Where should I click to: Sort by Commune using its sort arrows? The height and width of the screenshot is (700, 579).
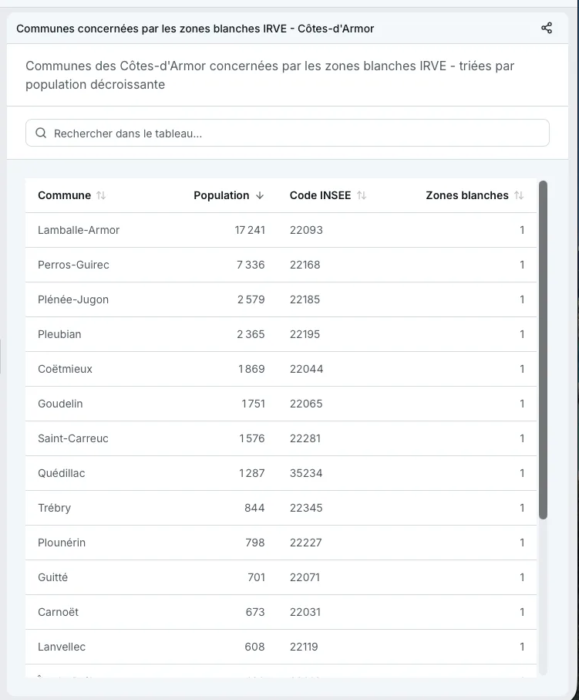101,195
